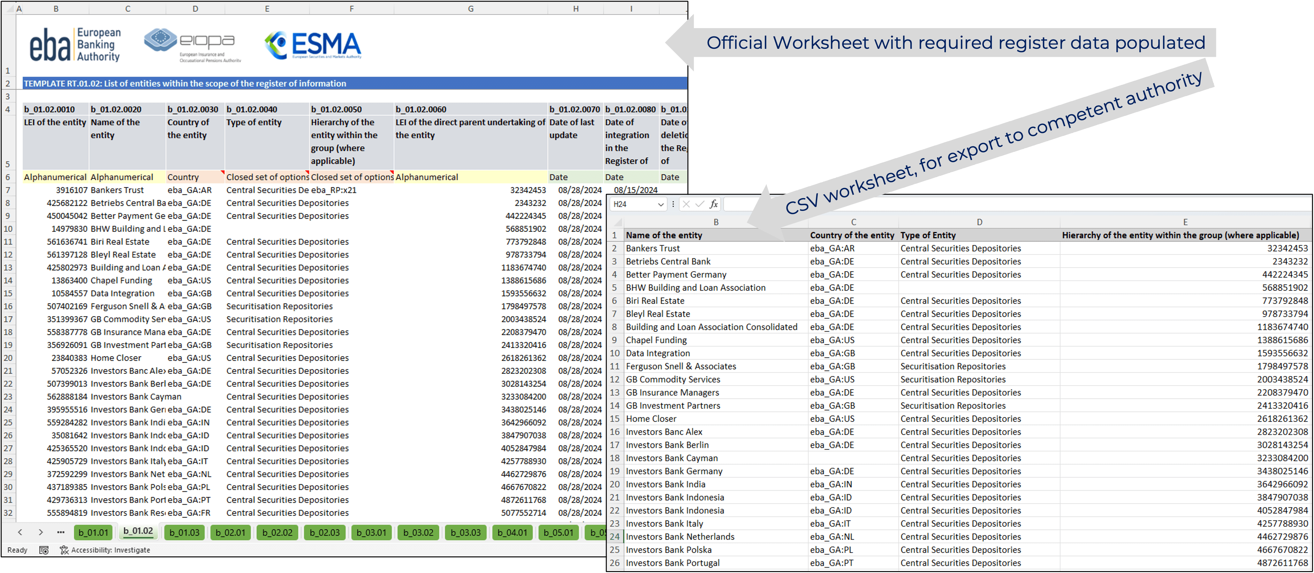Click the formula bar resize dots handle
This screenshot has height=573, width=1314.
point(673,205)
